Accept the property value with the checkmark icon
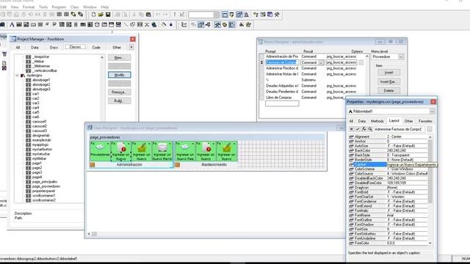The image size is (470, 264). tap(358, 129)
